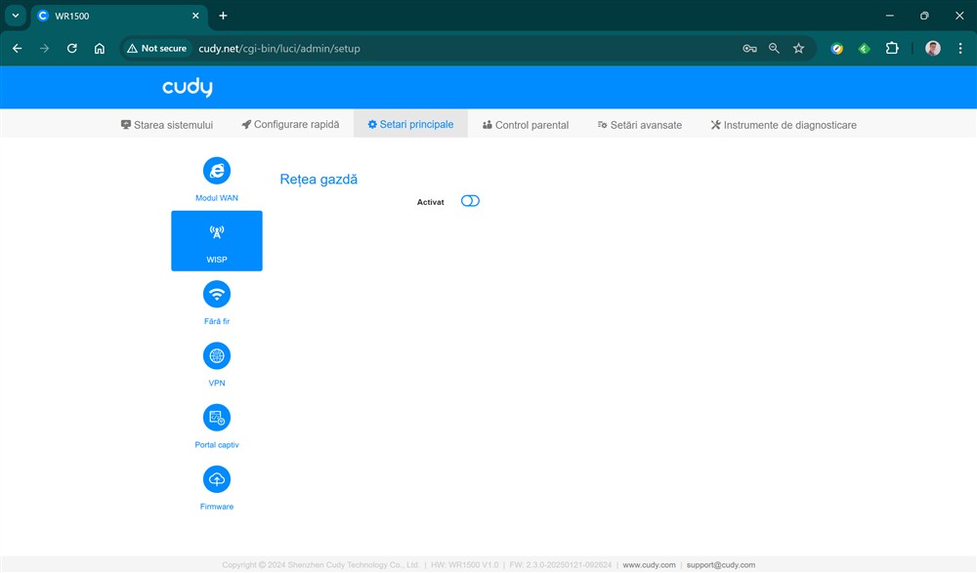Expand the tab search dropdown arrow
Image resolution: width=977 pixels, height=573 pixels.
pyautogui.click(x=16, y=16)
